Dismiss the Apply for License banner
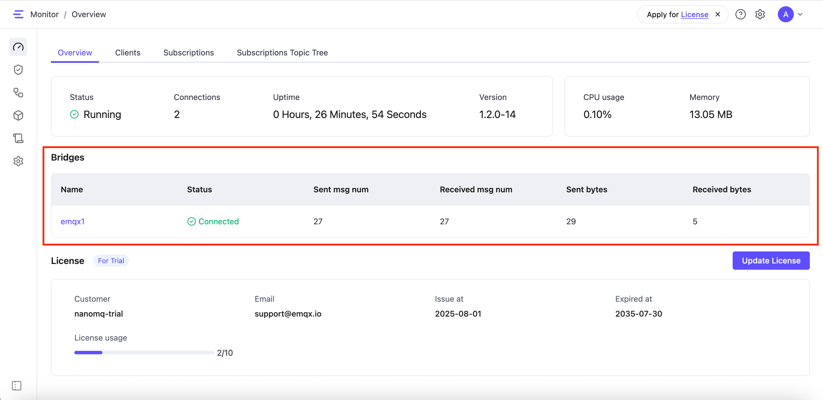This screenshot has width=823, height=400. click(717, 14)
